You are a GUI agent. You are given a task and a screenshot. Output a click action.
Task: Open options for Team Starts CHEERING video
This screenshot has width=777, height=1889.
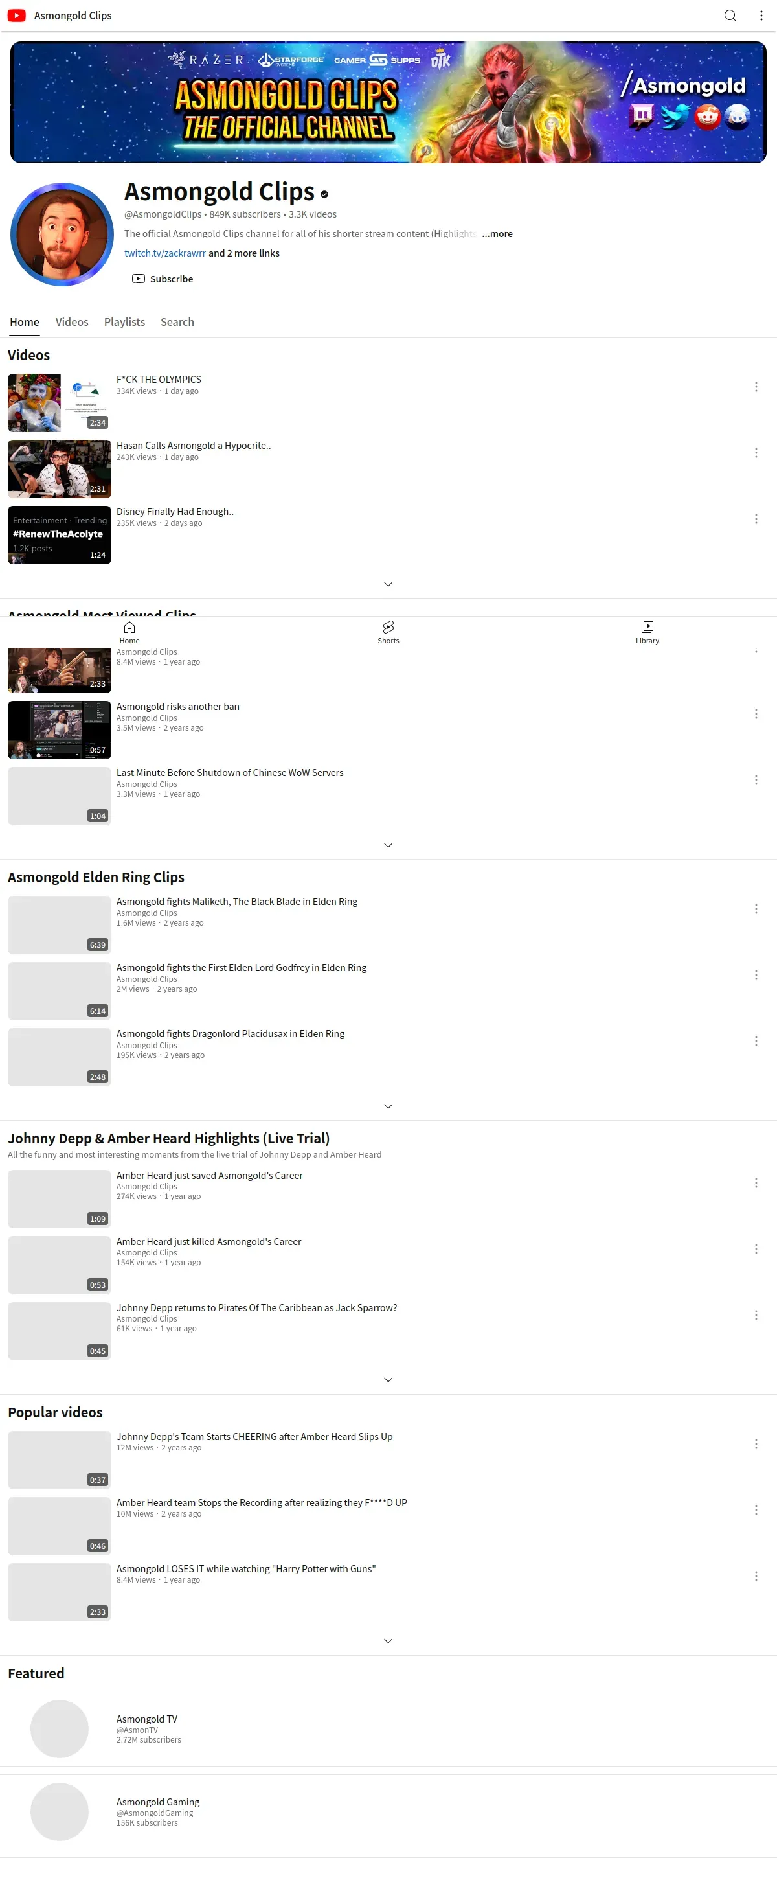[756, 1444]
